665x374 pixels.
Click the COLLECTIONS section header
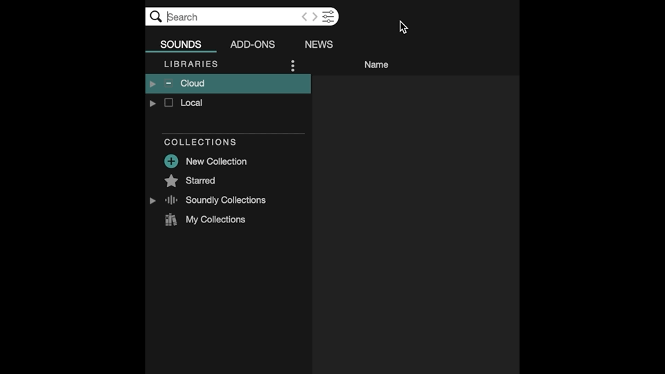tap(200, 142)
